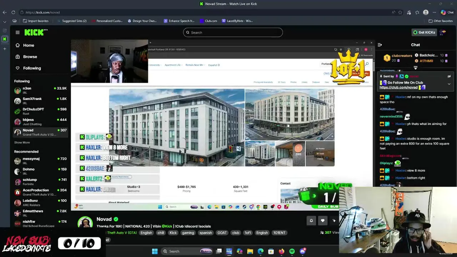Screen dimensions: 457x257
Task: Open nishftw's recommended channel
Action: (x=40, y=223)
